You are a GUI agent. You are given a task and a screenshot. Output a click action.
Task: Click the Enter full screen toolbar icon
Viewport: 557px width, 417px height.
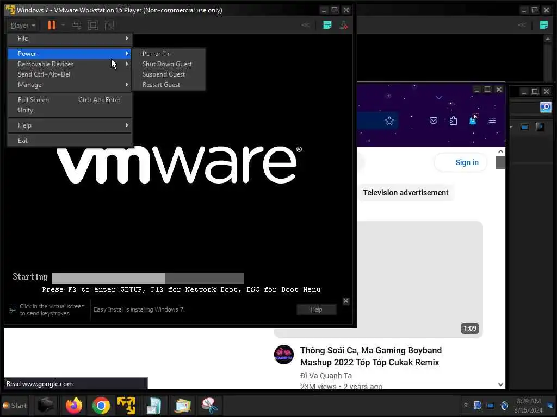pos(93,25)
